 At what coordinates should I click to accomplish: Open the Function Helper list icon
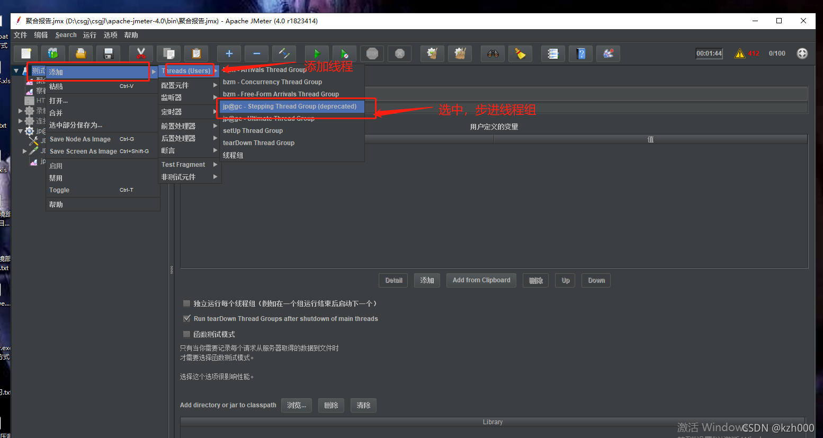553,53
